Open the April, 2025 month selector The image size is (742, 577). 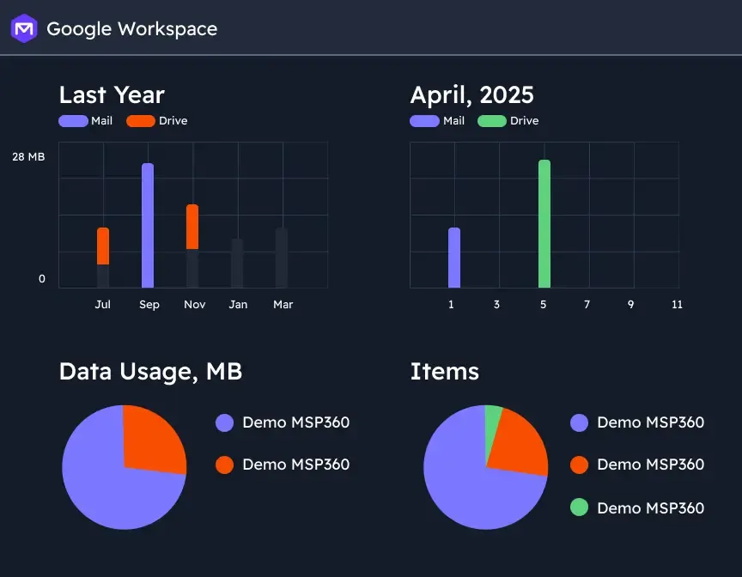471,94
